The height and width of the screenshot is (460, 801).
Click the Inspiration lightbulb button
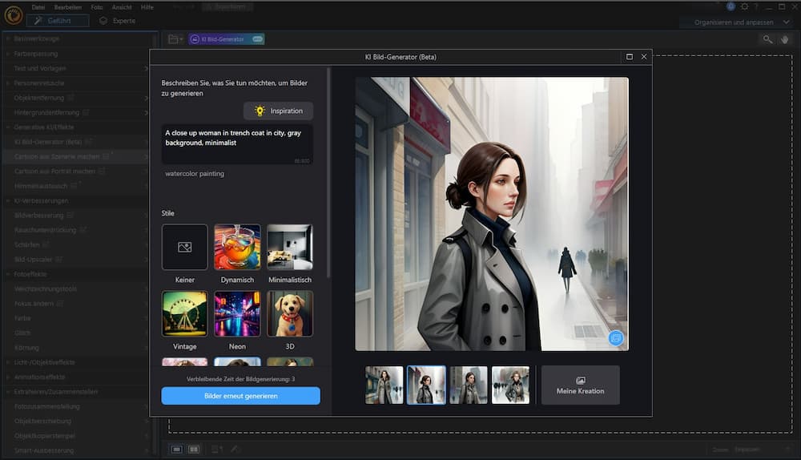click(278, 111)
